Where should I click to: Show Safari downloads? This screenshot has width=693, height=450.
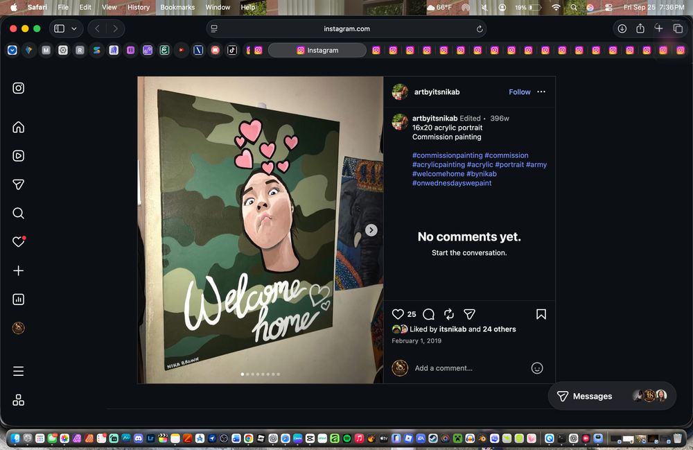tap(622, 28)
